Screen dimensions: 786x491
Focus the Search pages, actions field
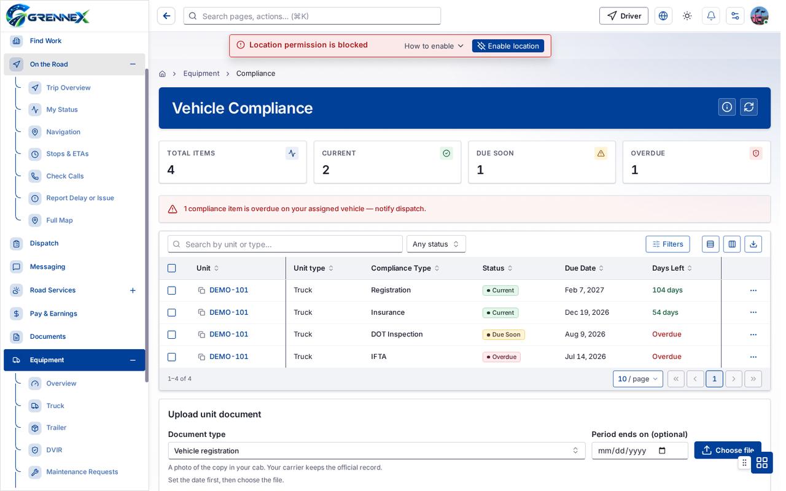[312, 16]
